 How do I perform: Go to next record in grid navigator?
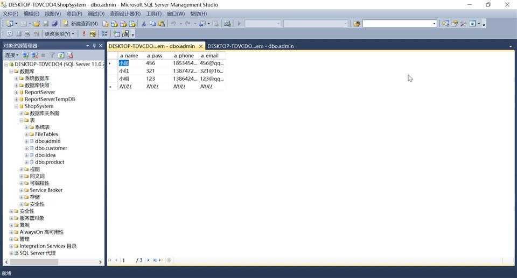(x=149, y=260)
